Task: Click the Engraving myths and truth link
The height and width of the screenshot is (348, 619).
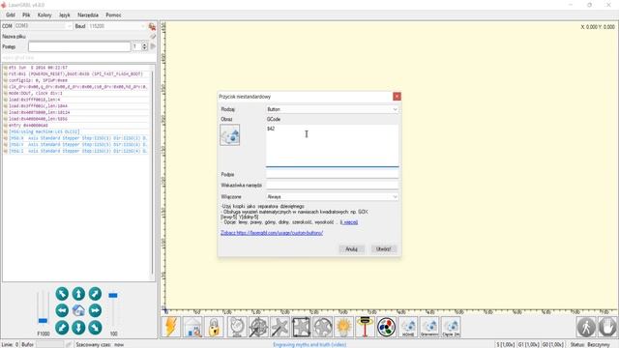Action: tap(309, 344)
